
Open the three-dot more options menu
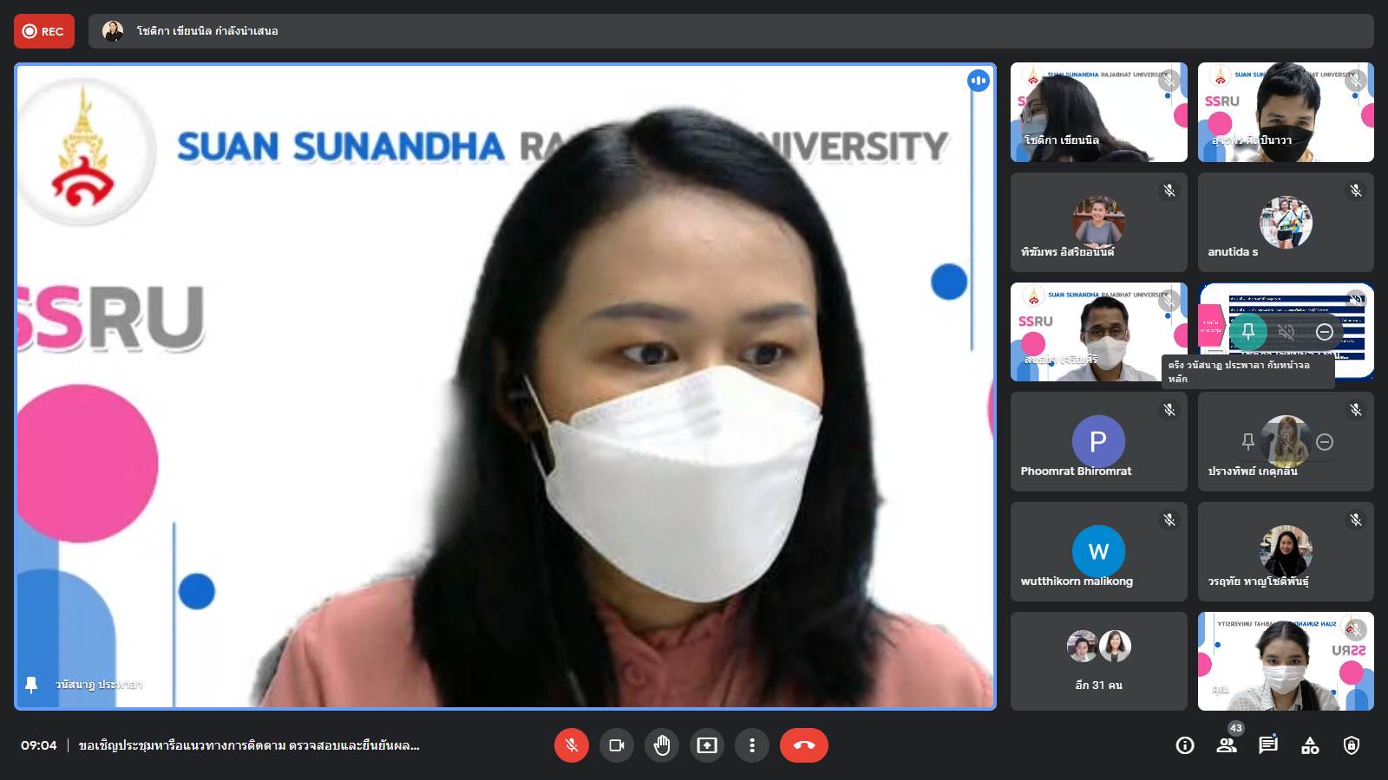coord(752,745)
